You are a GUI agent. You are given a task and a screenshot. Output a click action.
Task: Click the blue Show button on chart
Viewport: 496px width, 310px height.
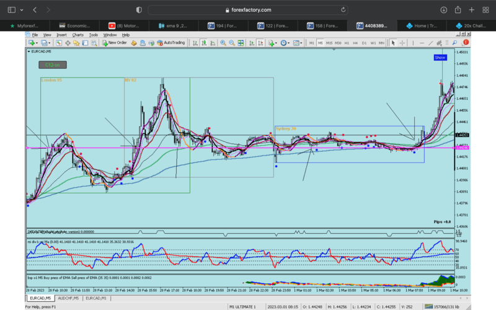click(x=440, y=57)
